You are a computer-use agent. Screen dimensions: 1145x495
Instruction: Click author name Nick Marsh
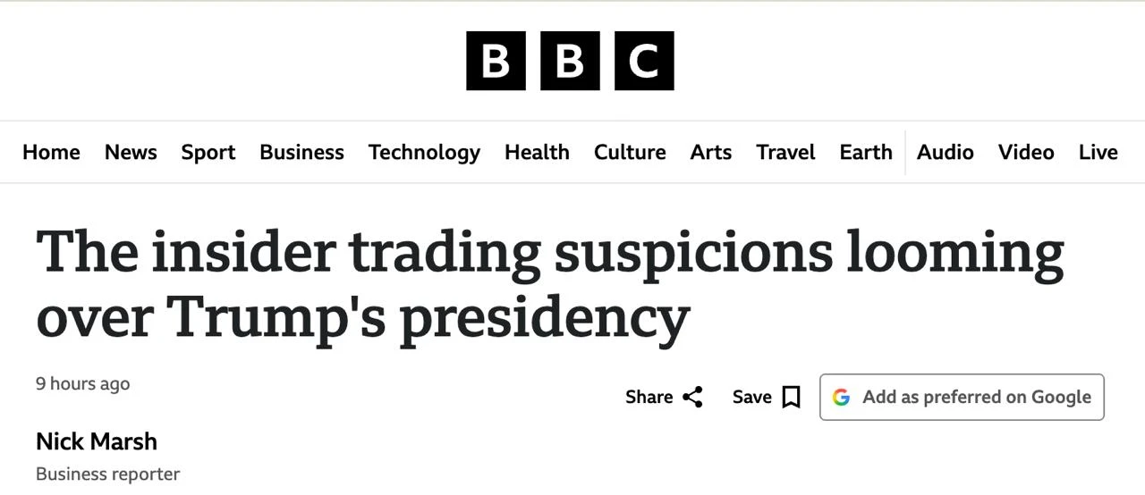point(97,441)
